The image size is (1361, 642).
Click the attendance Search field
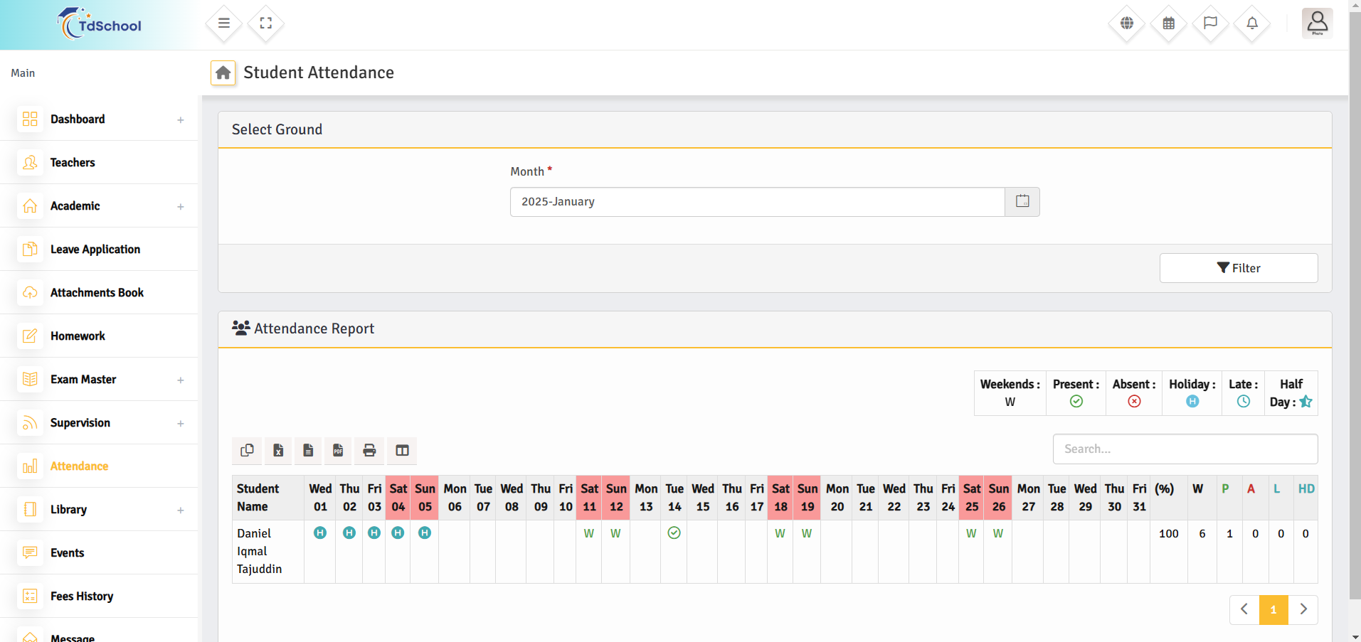(x=1185, y=449)
